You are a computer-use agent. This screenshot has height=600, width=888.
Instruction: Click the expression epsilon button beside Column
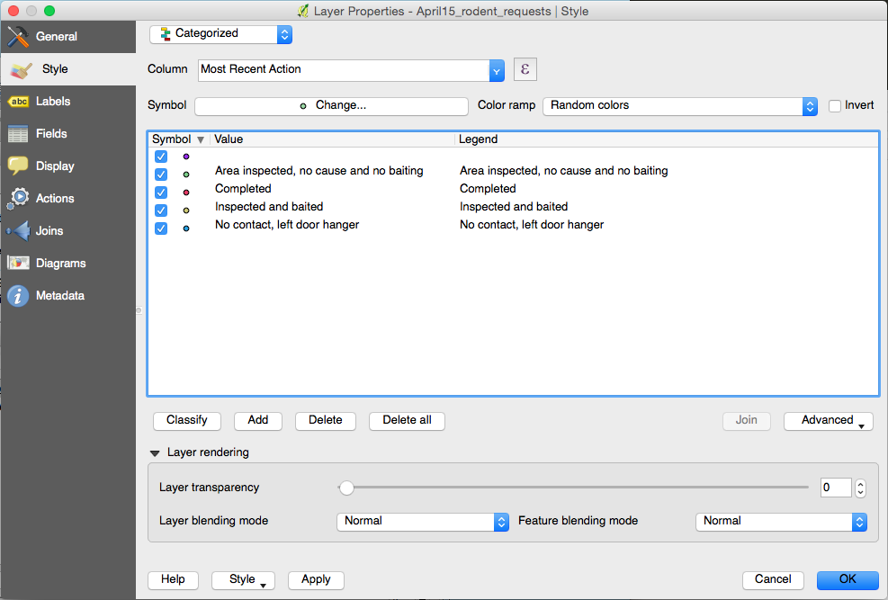[x=525, y=69]
